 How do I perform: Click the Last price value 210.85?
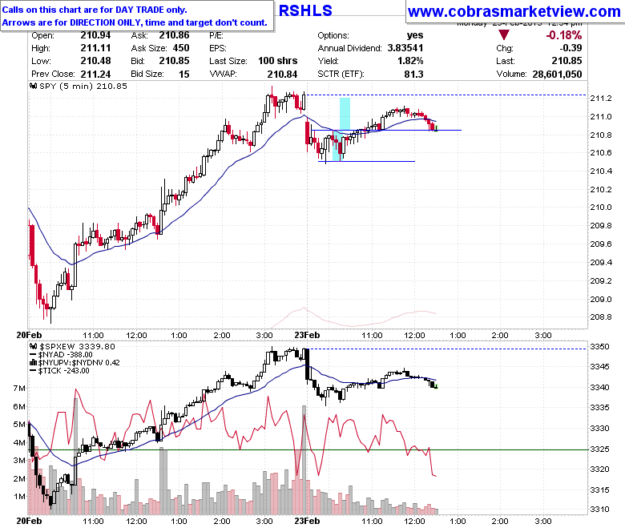[567, 61]
